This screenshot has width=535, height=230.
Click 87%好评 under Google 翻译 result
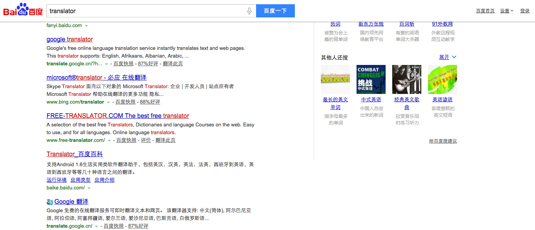click(x=139, y=226)
